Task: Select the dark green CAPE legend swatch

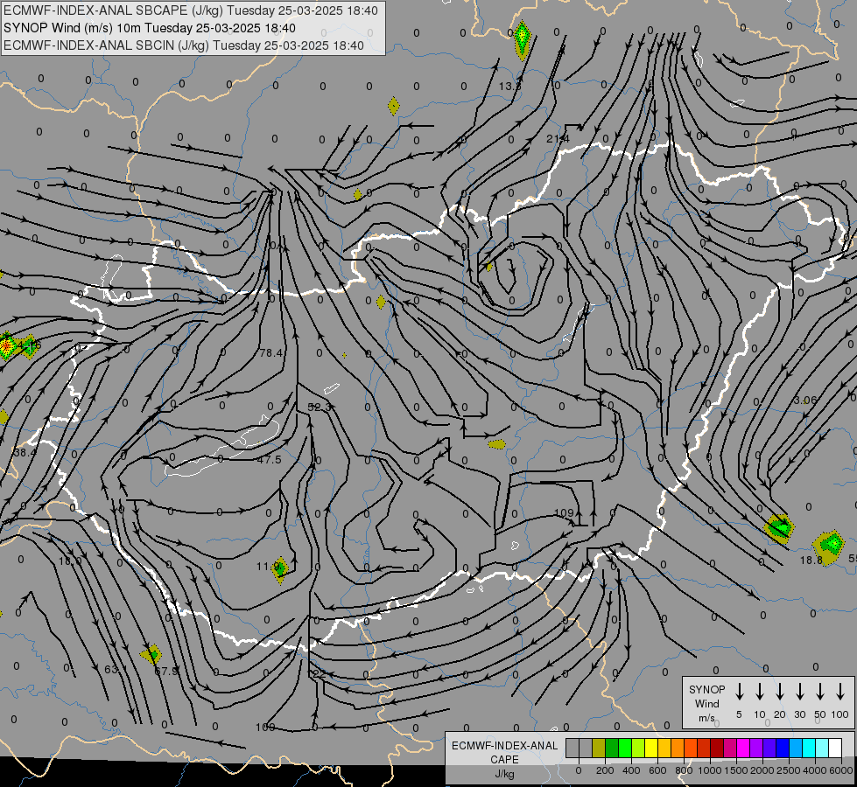Action: [x=612, y=749]
